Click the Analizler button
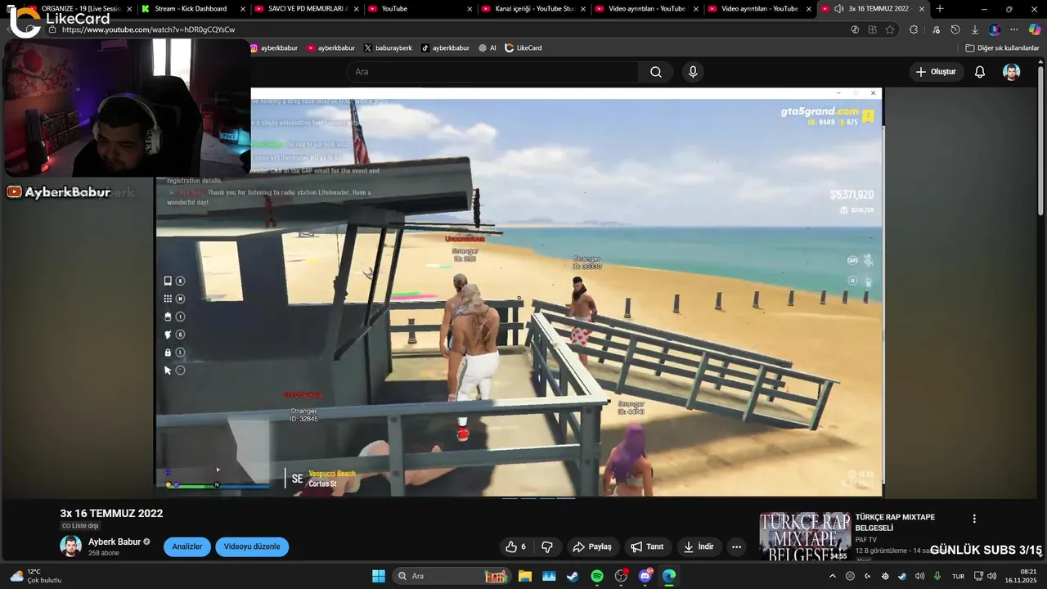Screen dimensions: 1047x589 [187, 546]
